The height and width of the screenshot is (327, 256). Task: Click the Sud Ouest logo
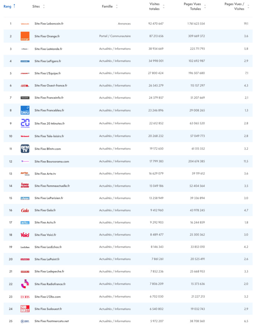click(x=25, y=309)
